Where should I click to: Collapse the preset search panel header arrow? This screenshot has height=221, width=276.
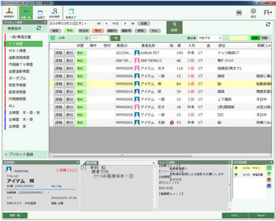(46, 22)
